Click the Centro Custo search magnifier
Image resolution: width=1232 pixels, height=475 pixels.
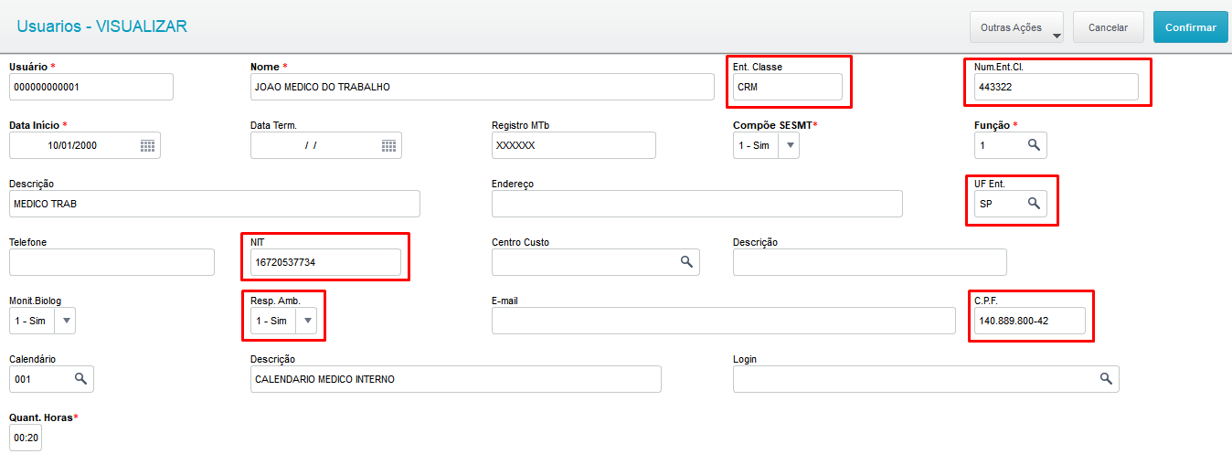tap(686, 262)
